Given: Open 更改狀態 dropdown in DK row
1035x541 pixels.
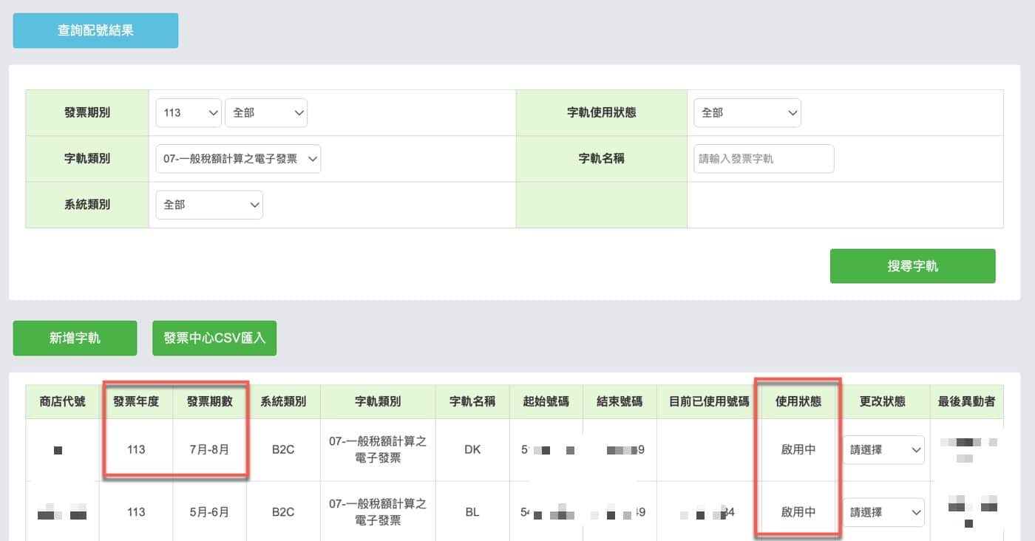Looking at the screenshot, I should coord(883,449).
